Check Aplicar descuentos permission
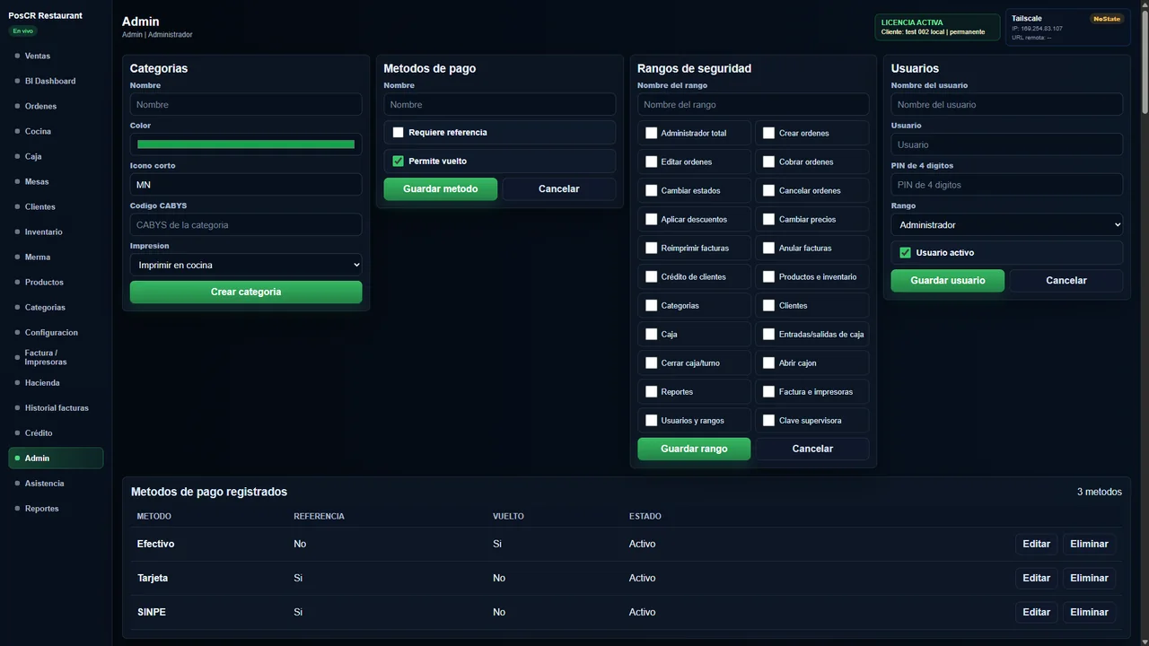Screen dimensions: 1149x646 click(x=652, y=219)
